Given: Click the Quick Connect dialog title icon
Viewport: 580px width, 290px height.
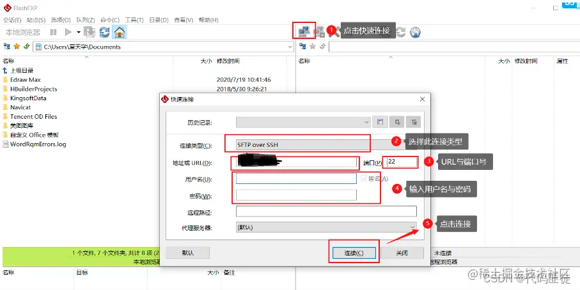Looking at the screenshot, I should 165,99.
